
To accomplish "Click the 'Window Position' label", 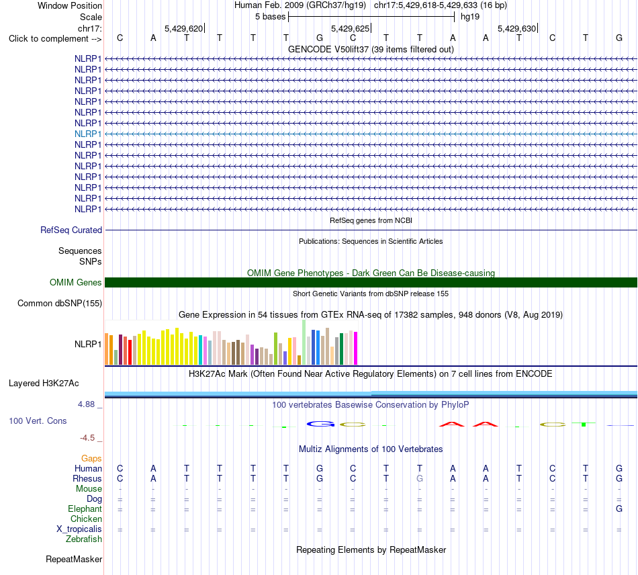I will (70, 5).
